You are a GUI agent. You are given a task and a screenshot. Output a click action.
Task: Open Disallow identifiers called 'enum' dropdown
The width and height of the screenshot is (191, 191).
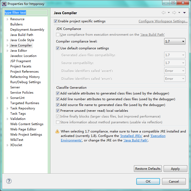tap(175, 78)
